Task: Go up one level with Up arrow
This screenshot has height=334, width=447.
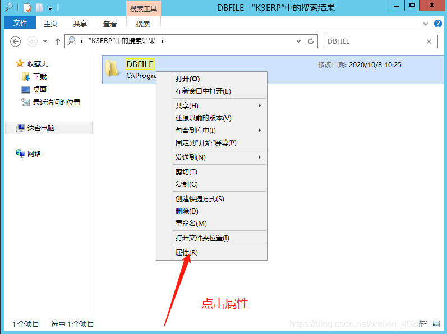Action: pos(58,41)
